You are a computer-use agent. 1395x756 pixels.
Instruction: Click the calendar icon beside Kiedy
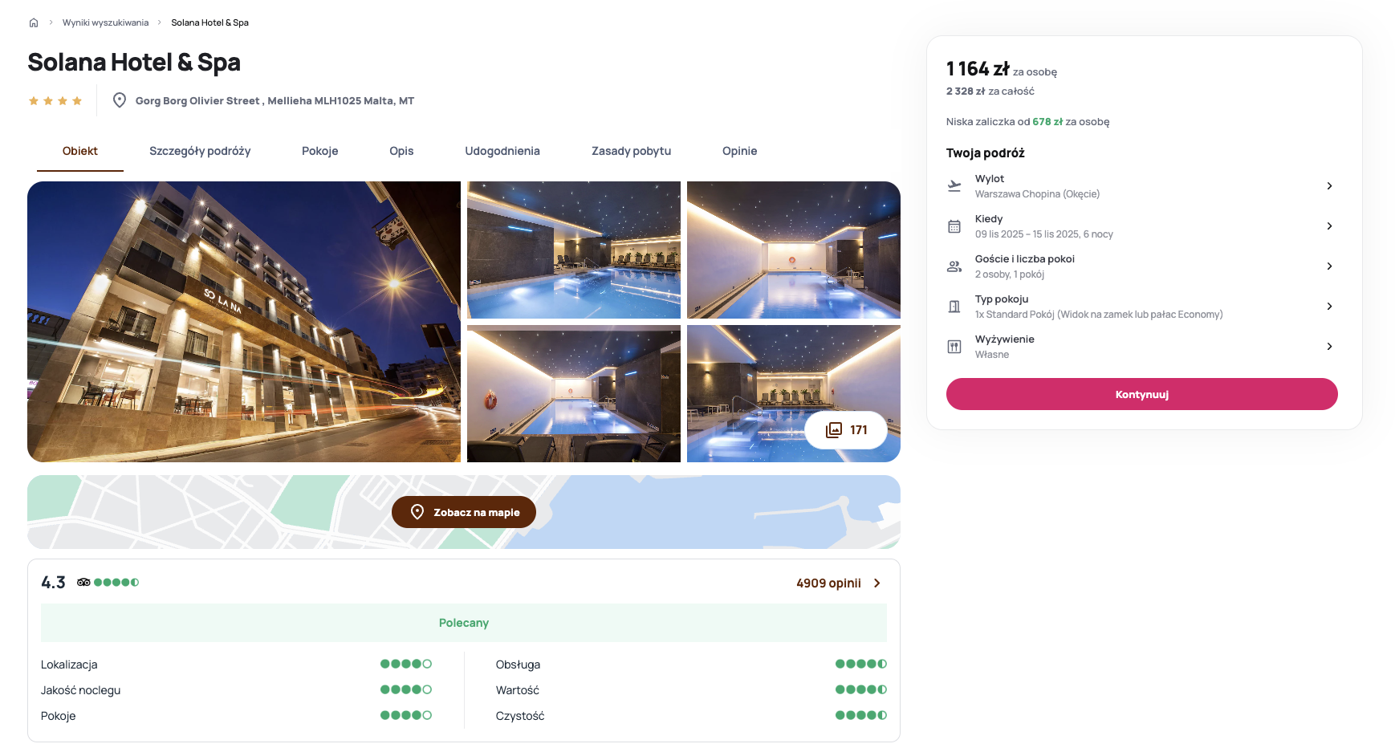tap(954, 226)
